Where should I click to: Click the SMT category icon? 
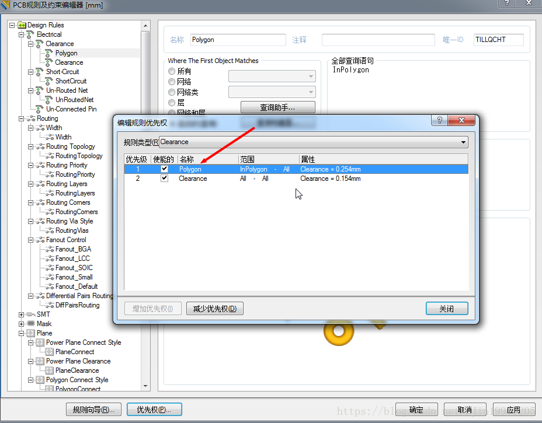(31, 314)
